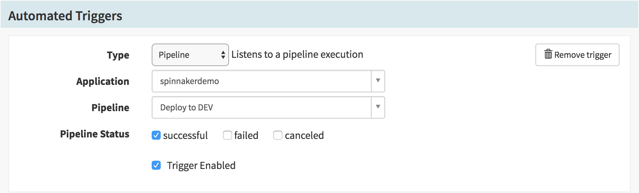Click the Listens to a pipeline execution text
The width and height of the screenshot is (639, 193).
297,54
